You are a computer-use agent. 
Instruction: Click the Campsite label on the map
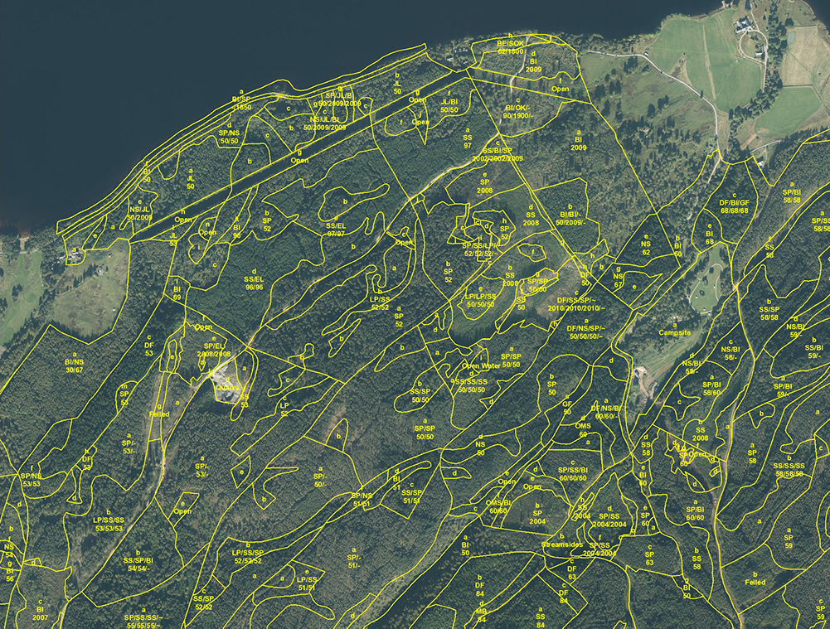[674, 333]
